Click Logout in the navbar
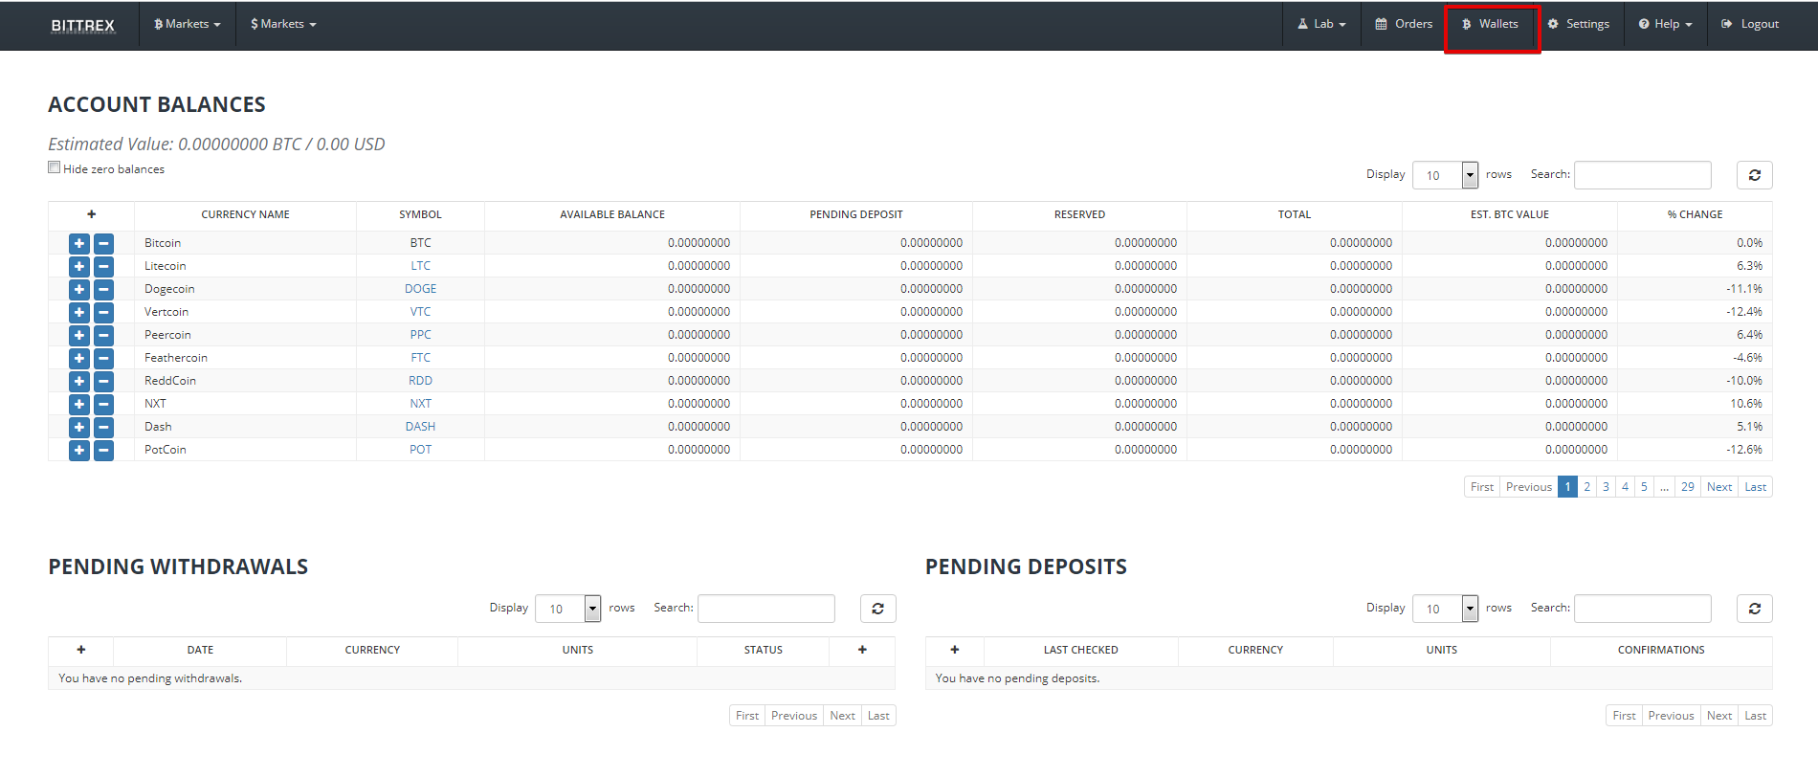 (x=1750, y=24)
